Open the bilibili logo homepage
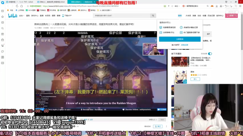 (x=13, y=16)
